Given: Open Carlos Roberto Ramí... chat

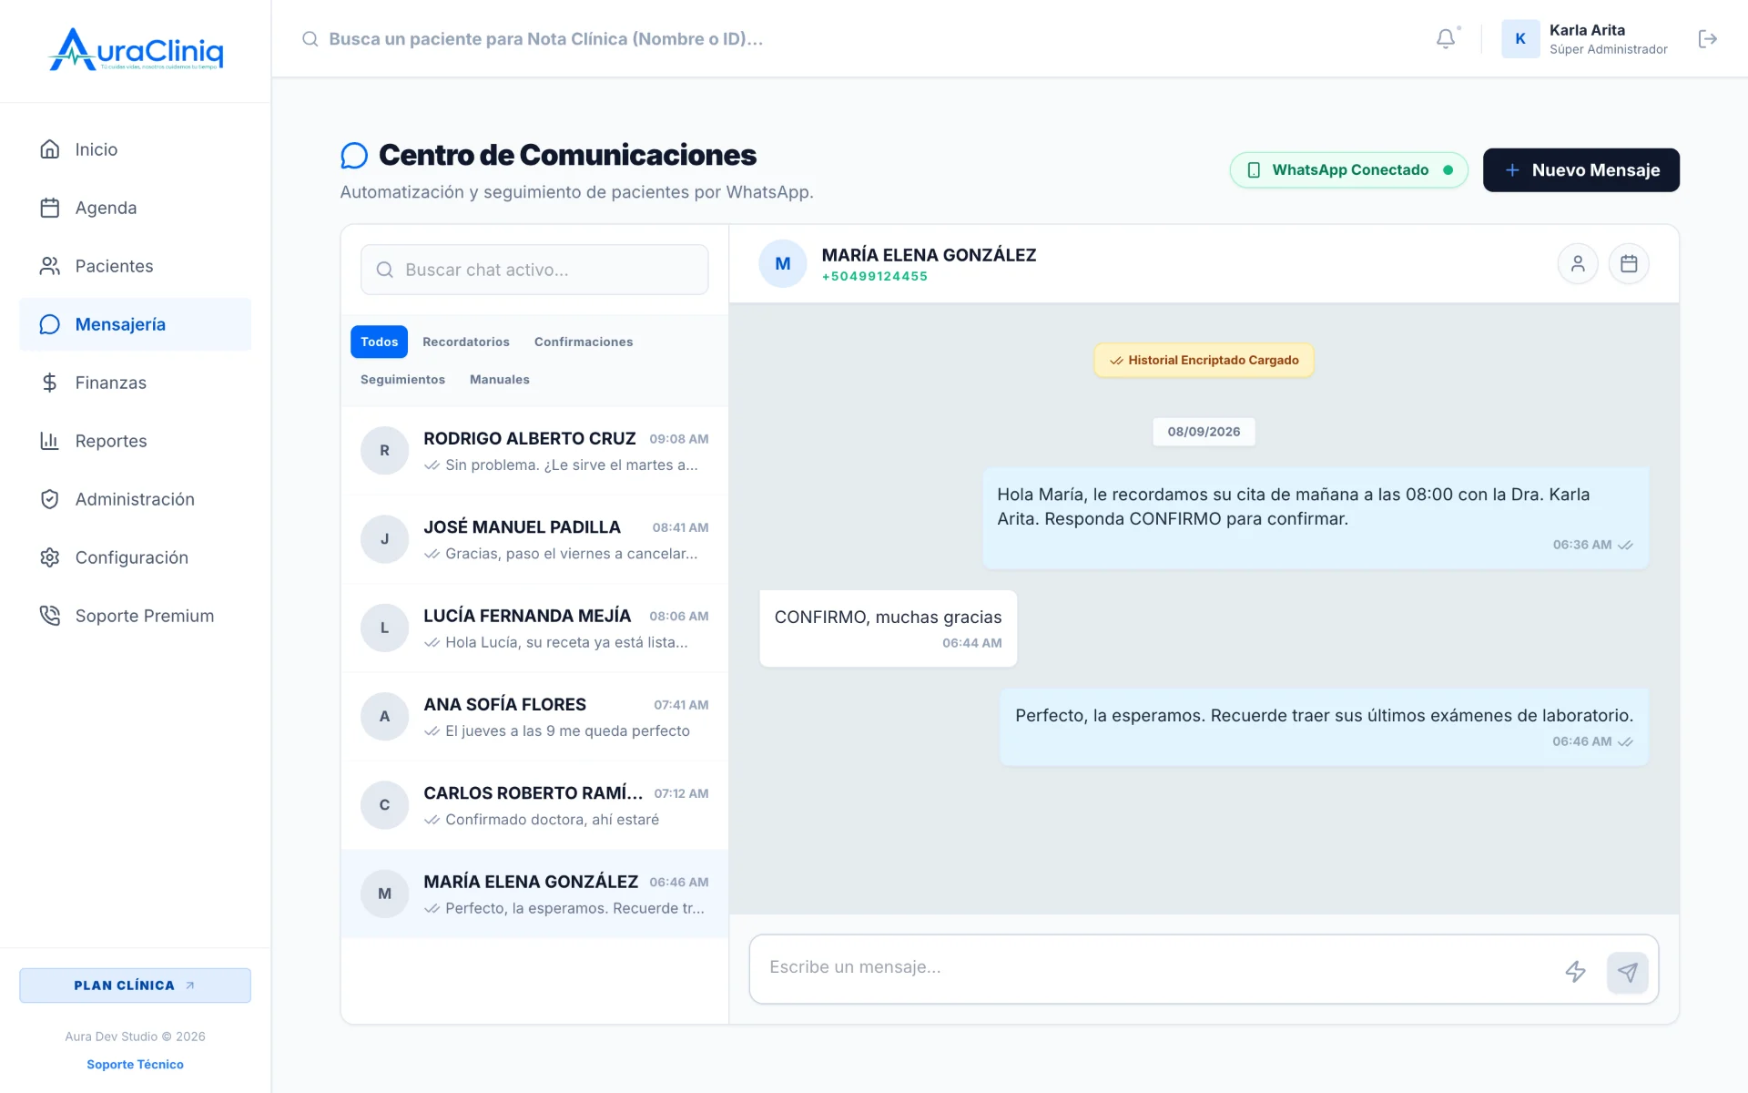Looking at the screenshot, I should [x=534, y=805].
